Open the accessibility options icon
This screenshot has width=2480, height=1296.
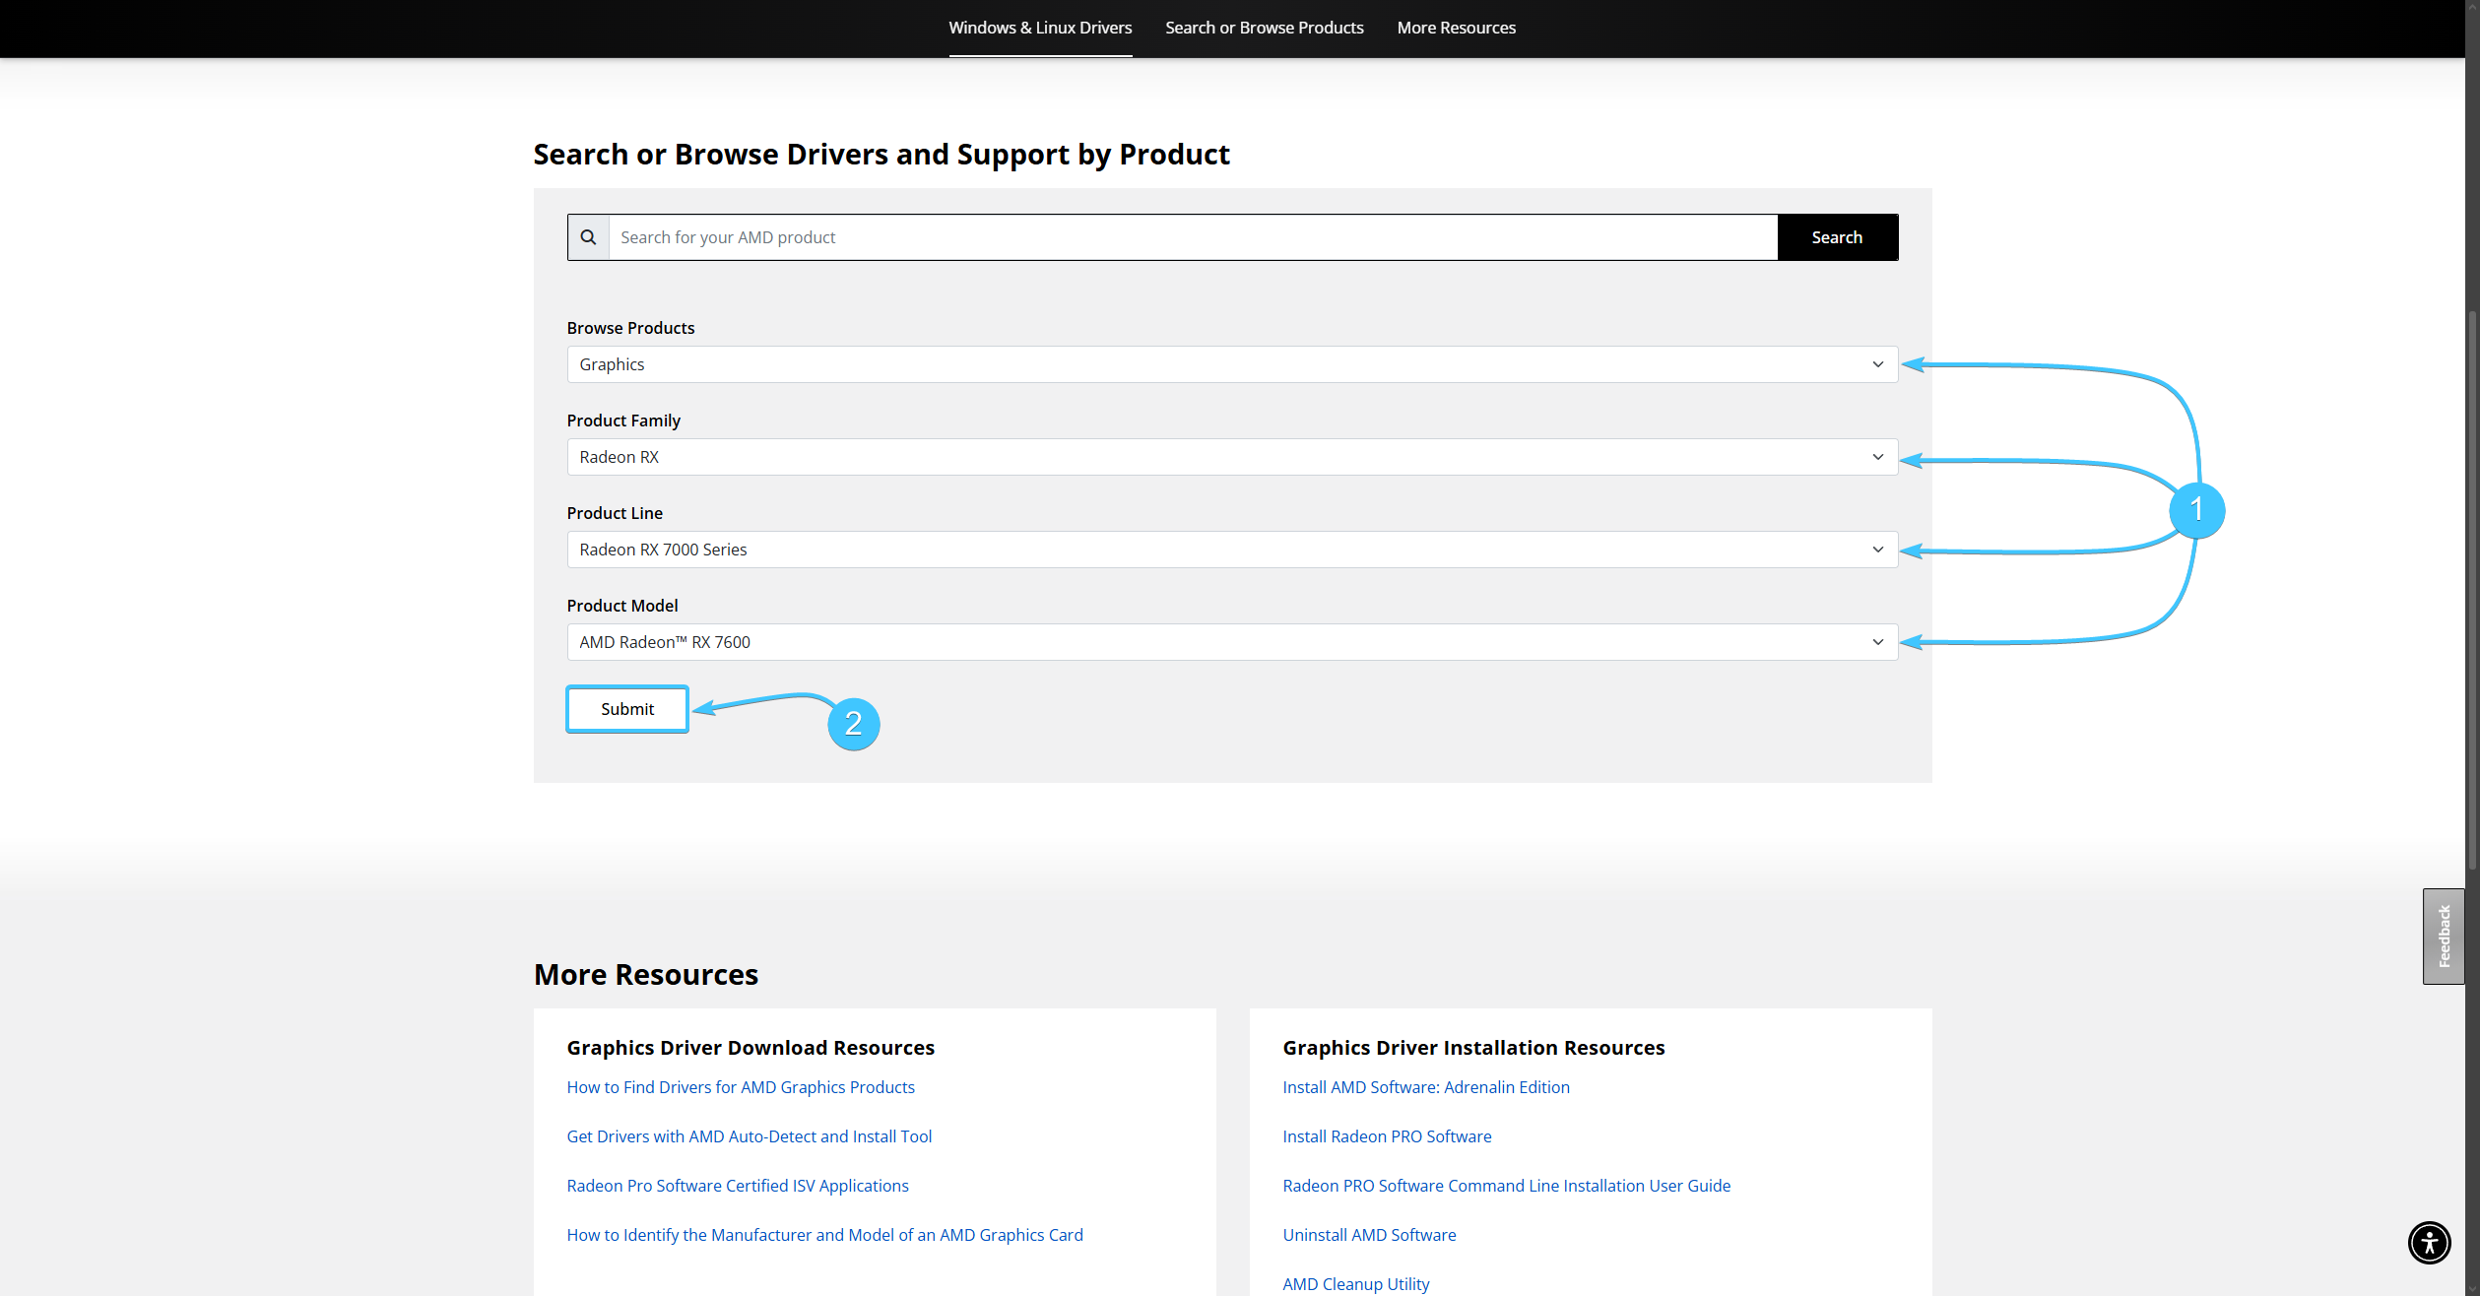point(2429,1242)
